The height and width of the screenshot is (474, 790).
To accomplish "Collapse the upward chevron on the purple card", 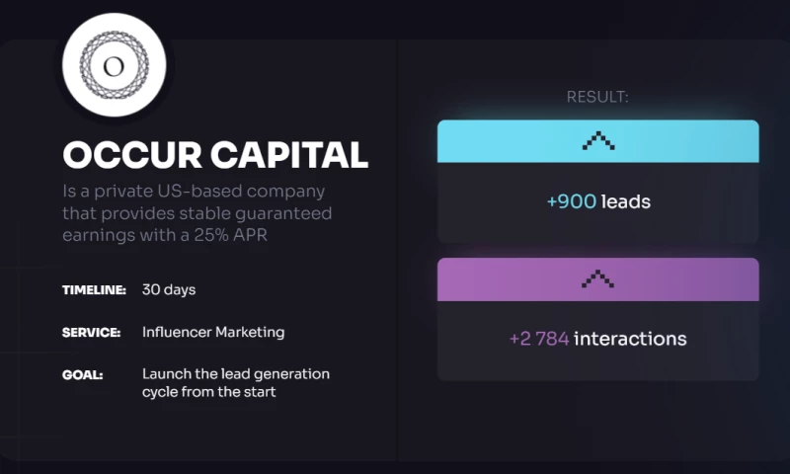I will [597, 278].
